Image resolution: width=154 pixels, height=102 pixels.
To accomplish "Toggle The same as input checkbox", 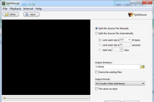I will tap(97, 89).
